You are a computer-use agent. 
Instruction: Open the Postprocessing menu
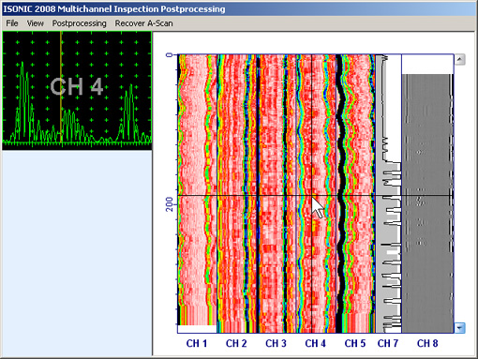(79, 23)
